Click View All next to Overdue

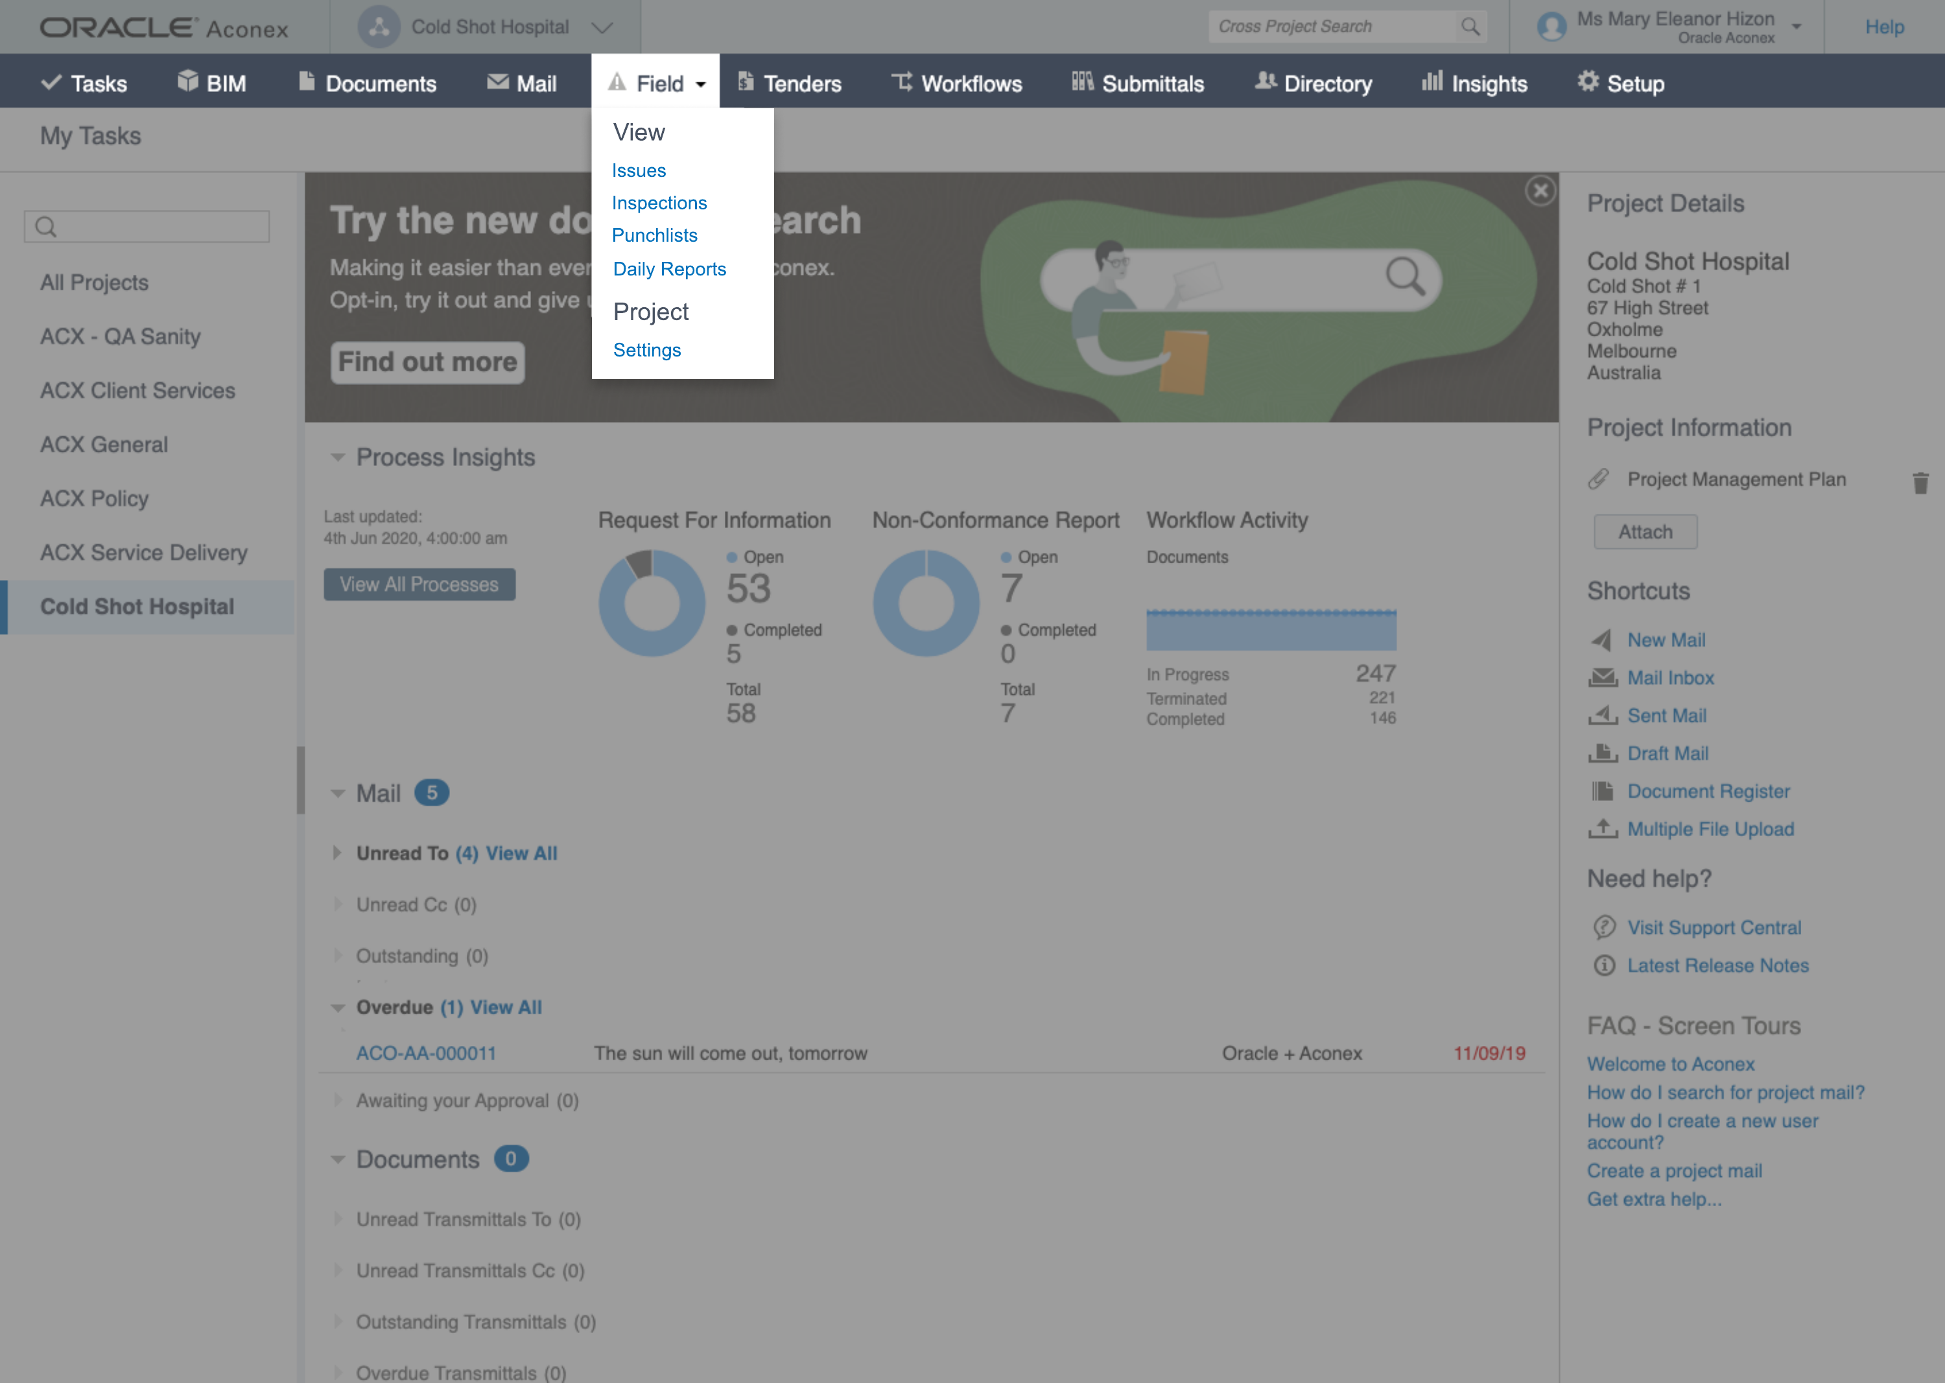pos(506,1008)
